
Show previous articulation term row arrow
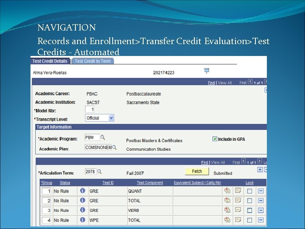(x=244, y=161)
